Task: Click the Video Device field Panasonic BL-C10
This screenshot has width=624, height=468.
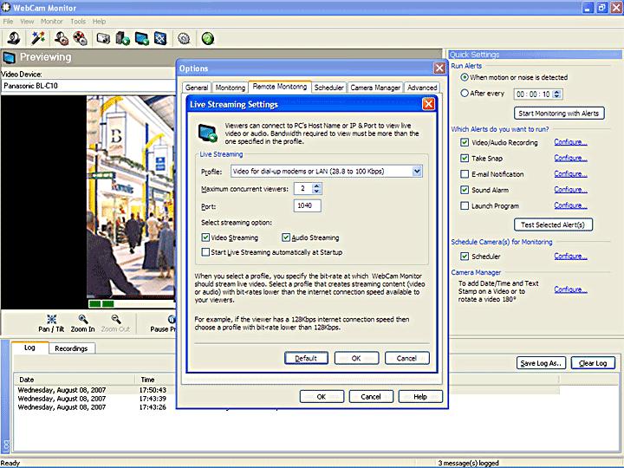Action: [88, 86]
